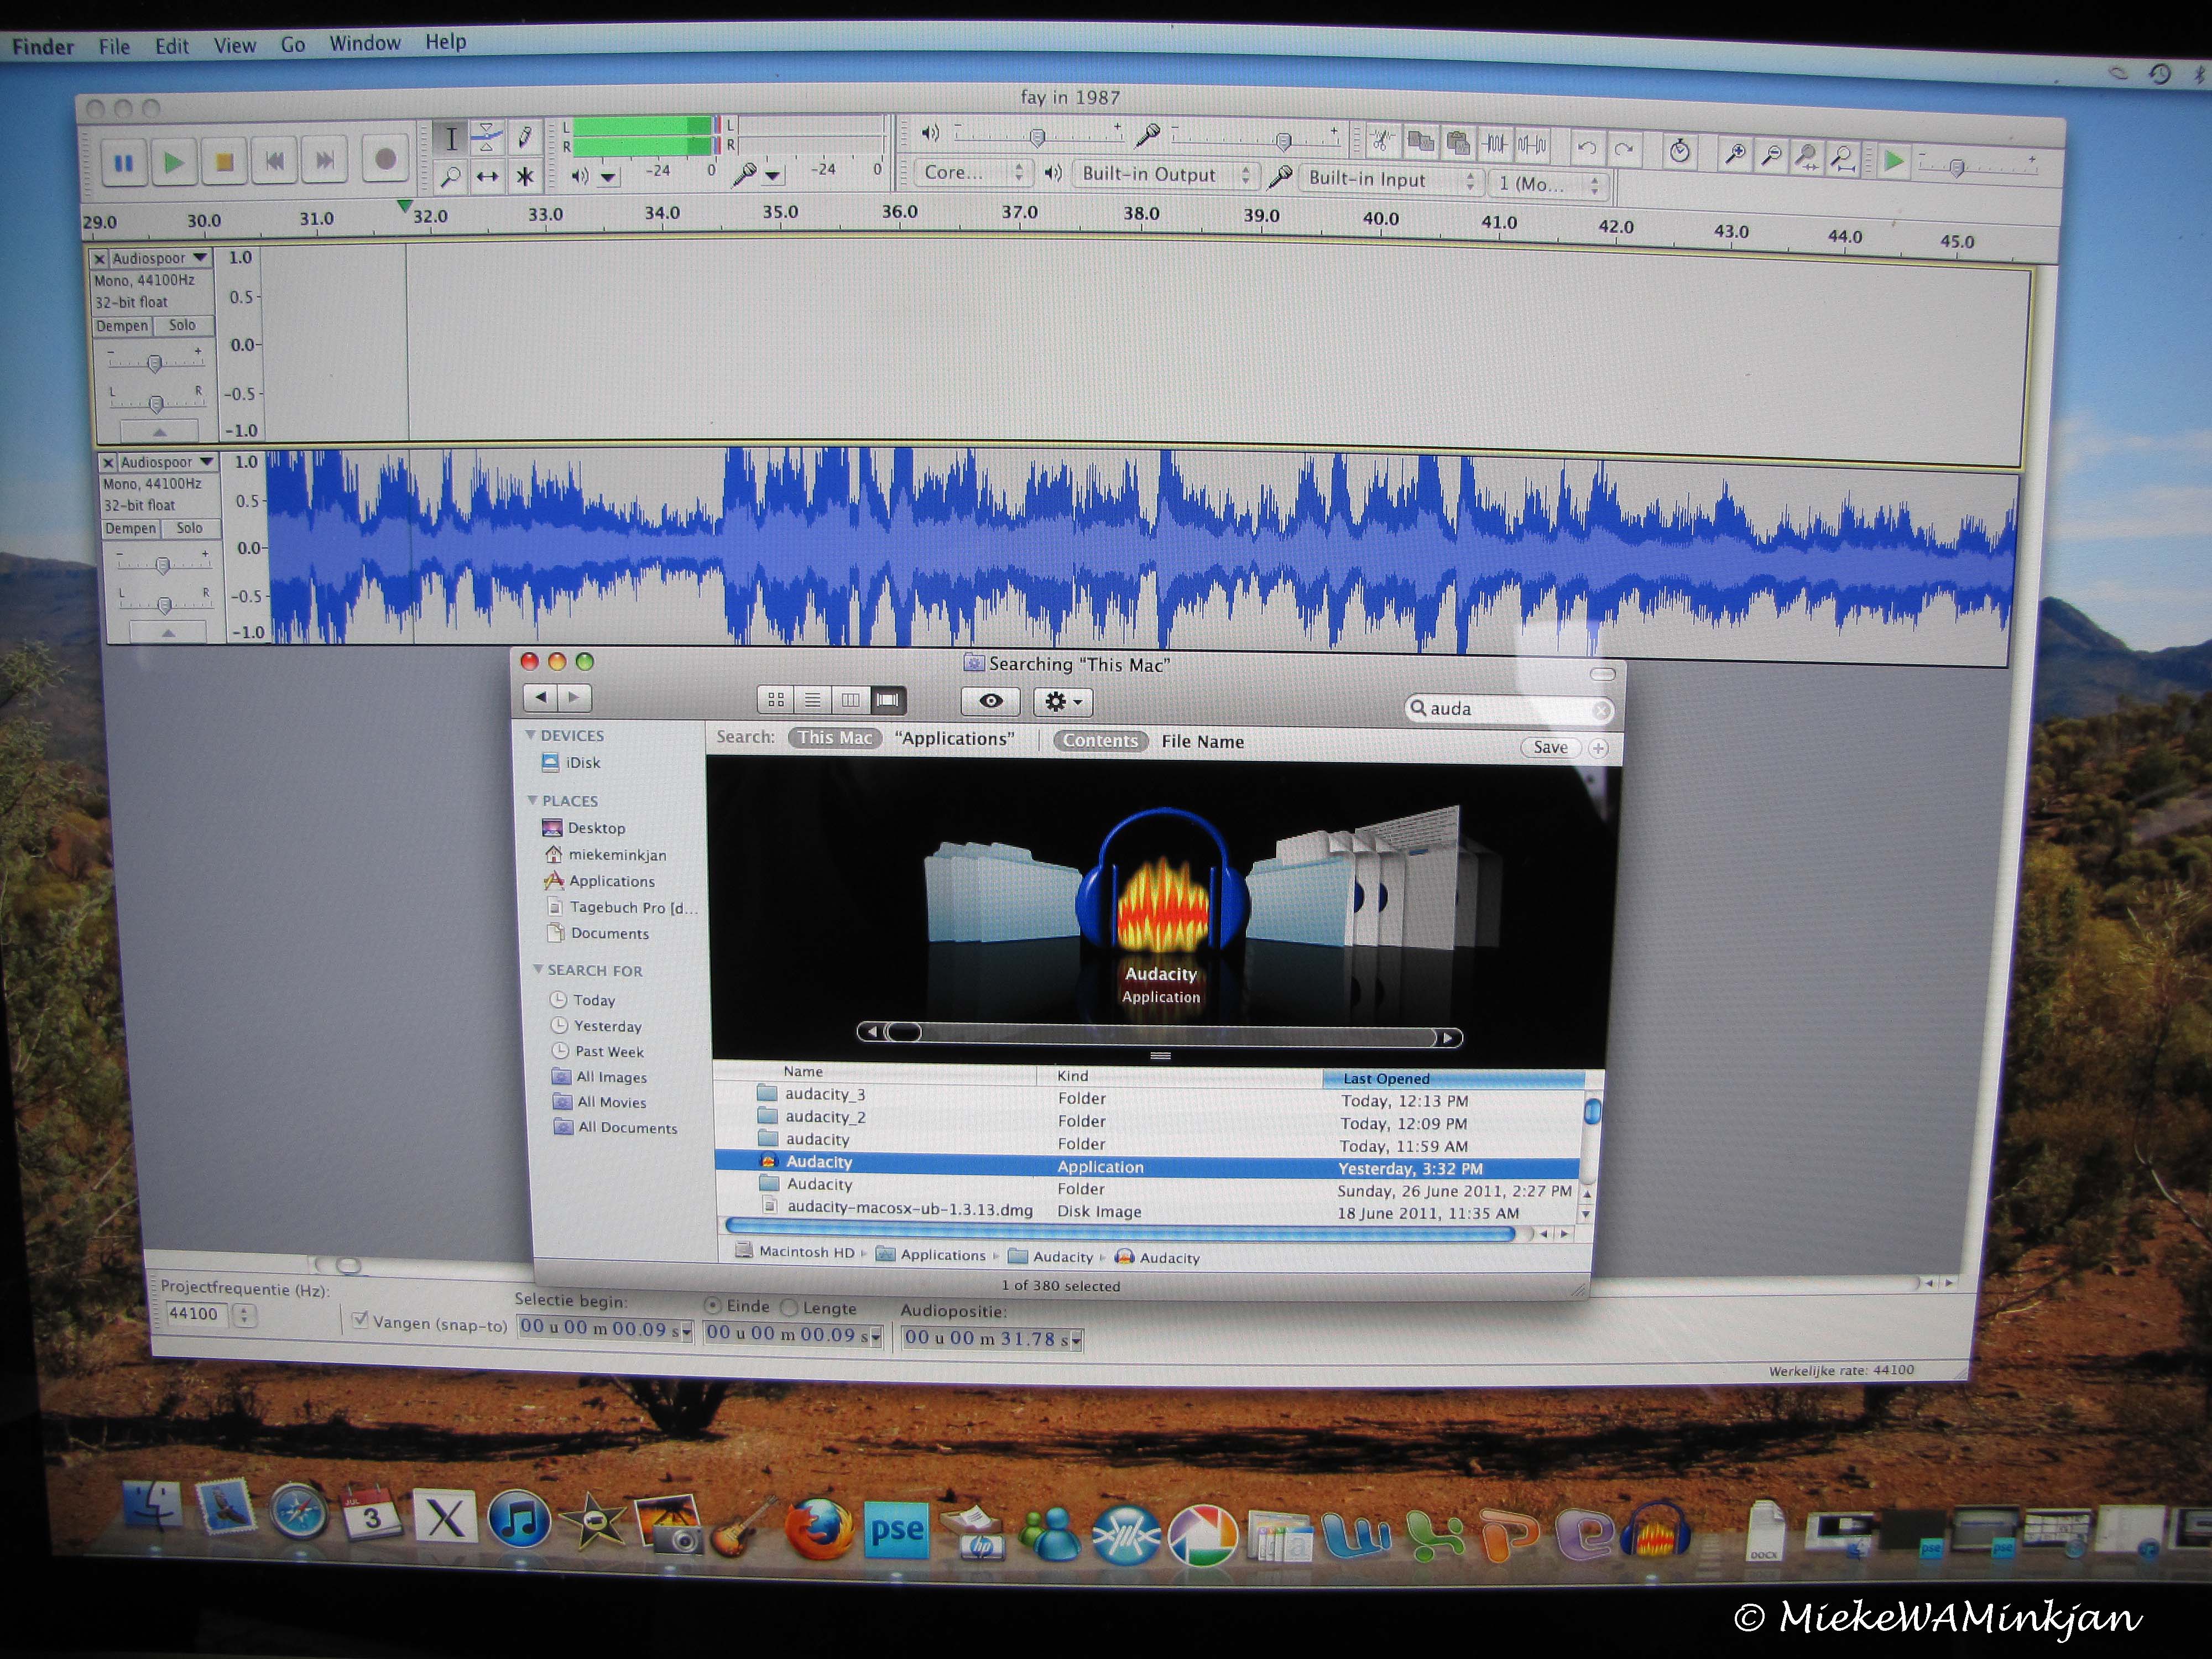Toggle Dempen on the first Audiospoor track
The image size is (2212, 1659).
122,326
